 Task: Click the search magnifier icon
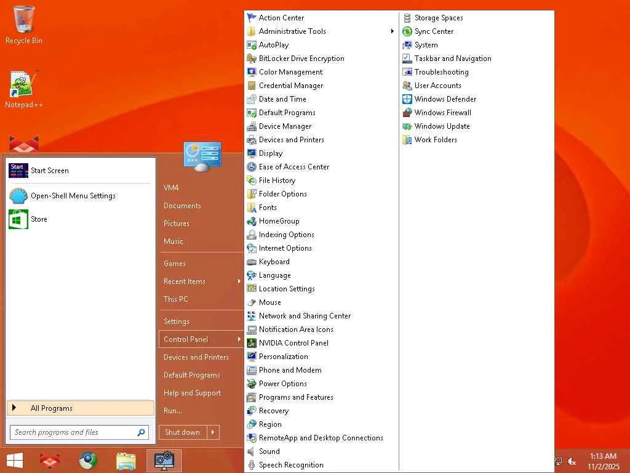(141, 432)
